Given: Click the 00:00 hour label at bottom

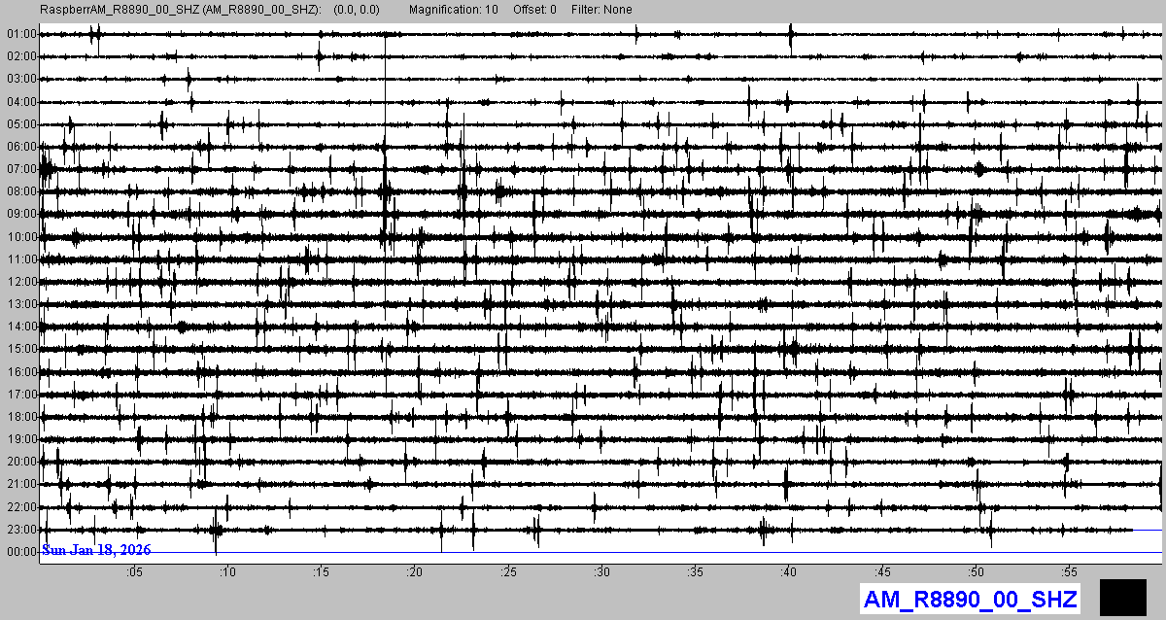Looking at the screenshot, I should 21,552.
